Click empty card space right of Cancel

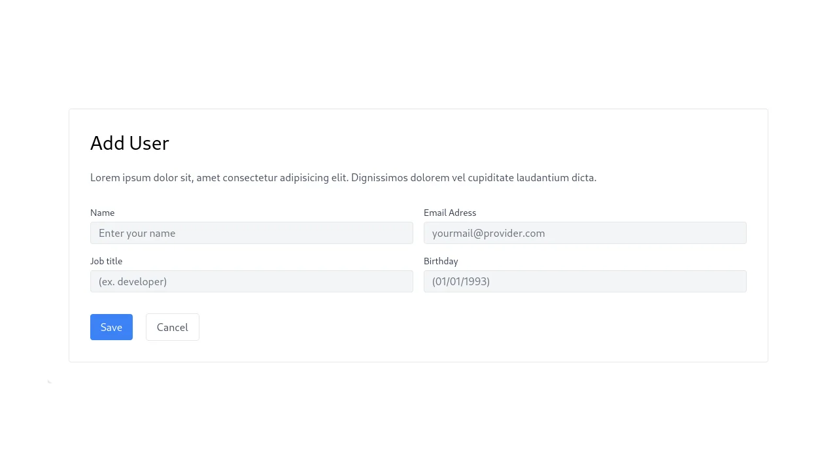(x=458, y=327)
